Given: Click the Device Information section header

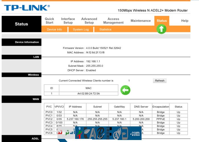Looking at the screenshot, I should point(27,42).
